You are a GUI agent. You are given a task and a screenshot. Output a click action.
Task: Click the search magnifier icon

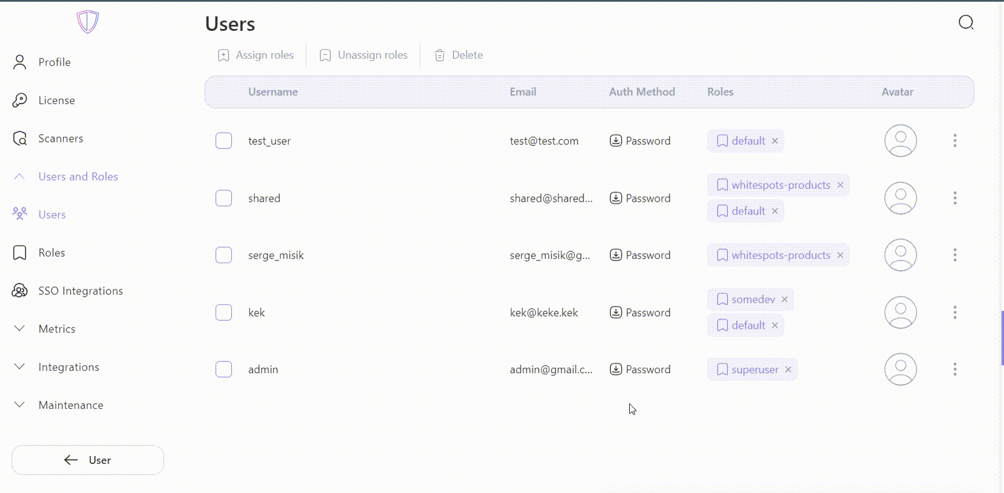click(x=966, y=23)
